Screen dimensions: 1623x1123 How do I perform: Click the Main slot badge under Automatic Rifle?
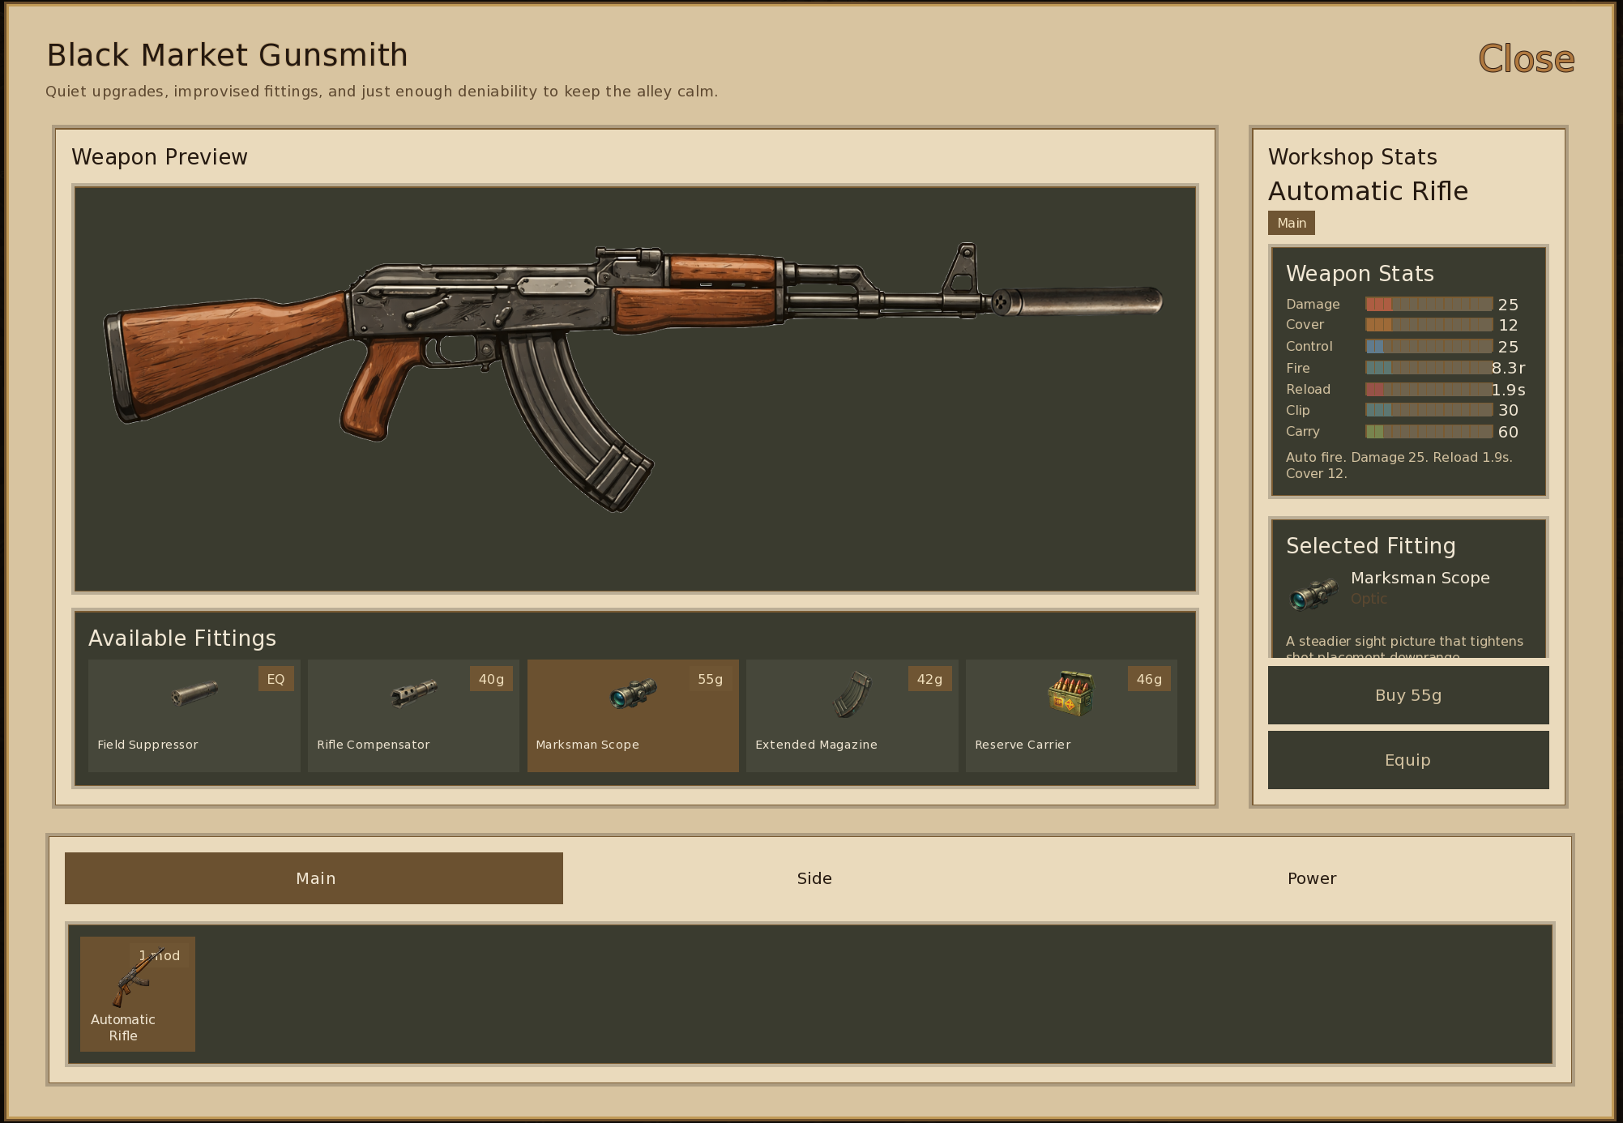pyautogui.click(x=1291, y=223)
